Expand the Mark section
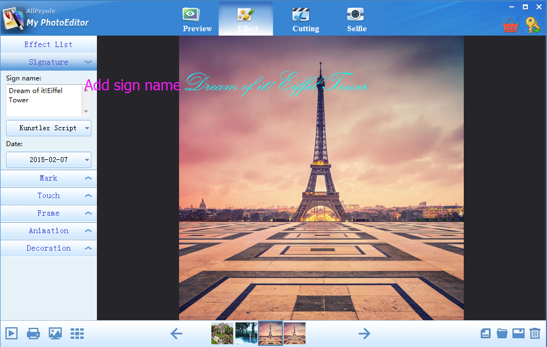 click(49, 178)
